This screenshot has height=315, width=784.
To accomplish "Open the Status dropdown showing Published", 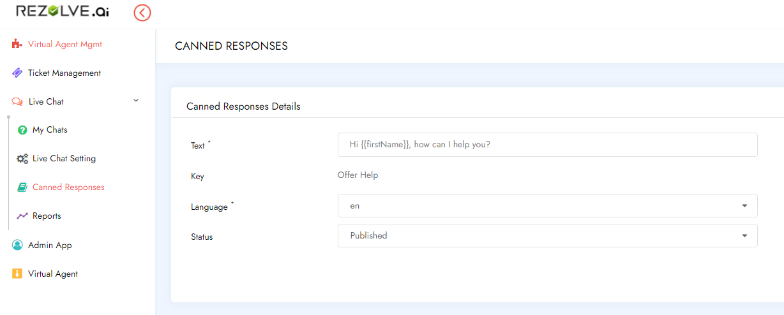I will pyautogui.click(x=547, y=235).
